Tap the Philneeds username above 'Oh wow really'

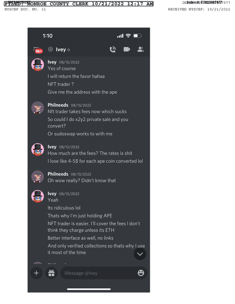(x=58, y=174)
